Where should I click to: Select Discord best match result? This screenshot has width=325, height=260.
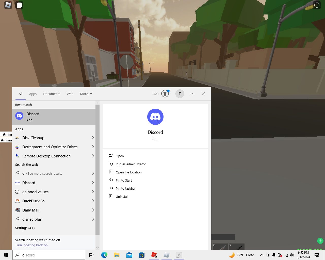pyautogui.click(x=54, y=117)
